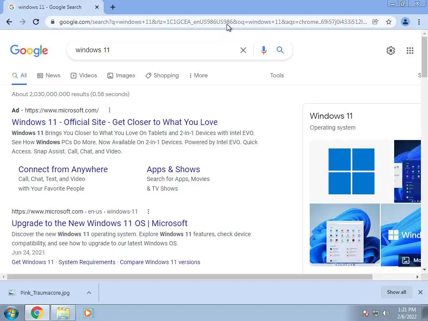Click the Action Center flag tray icon

pyautogui.click(x=366, y=313)
